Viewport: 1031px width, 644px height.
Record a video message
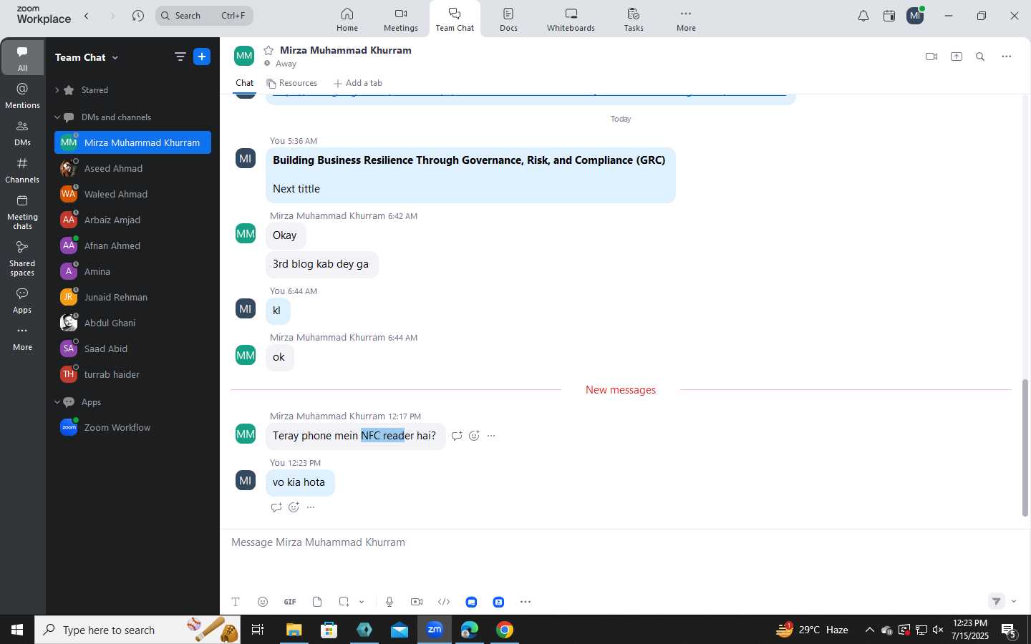point(417,602)
